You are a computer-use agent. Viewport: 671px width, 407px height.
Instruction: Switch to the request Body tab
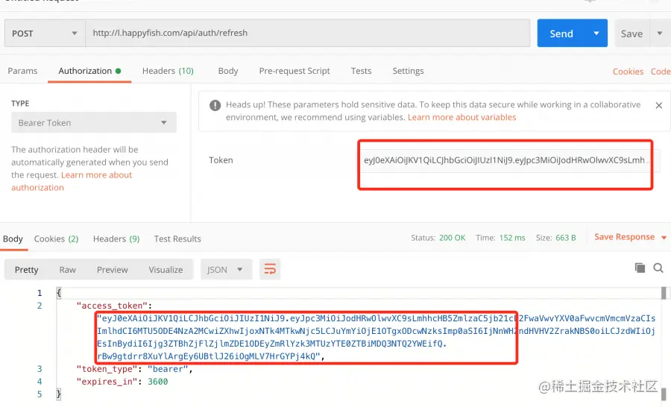pos(228,71)
